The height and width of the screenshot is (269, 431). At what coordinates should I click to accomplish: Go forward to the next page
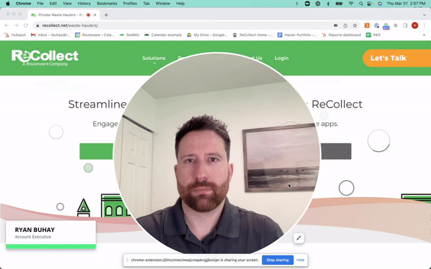coord(16,26)
